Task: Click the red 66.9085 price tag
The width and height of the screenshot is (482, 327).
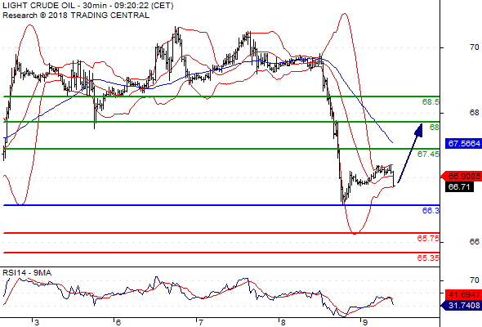Action: (x=462, y=177)
